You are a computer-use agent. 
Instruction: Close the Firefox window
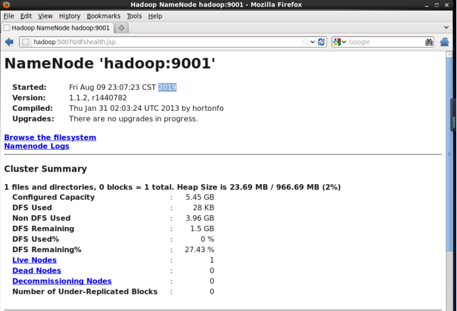446,5
